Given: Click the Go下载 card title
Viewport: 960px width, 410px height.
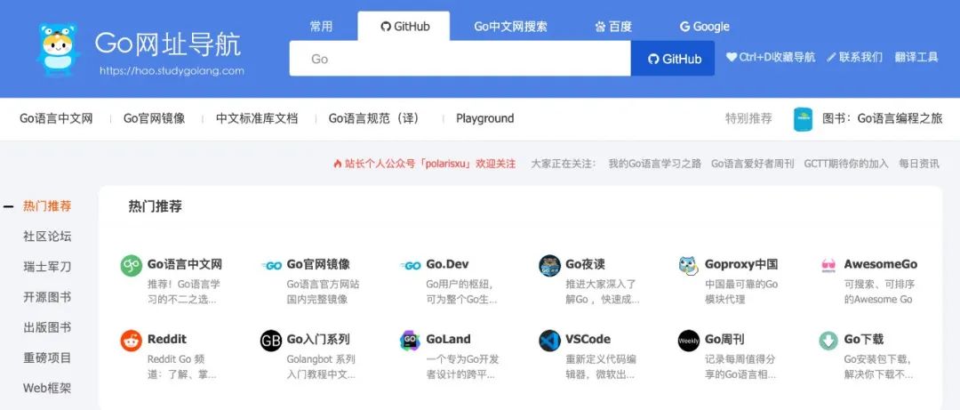Looking at the screenshot, I should pos(864,339).
